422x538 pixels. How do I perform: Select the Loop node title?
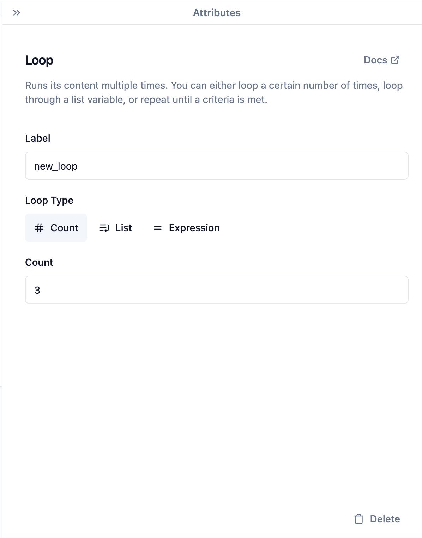tap(39, 60)
